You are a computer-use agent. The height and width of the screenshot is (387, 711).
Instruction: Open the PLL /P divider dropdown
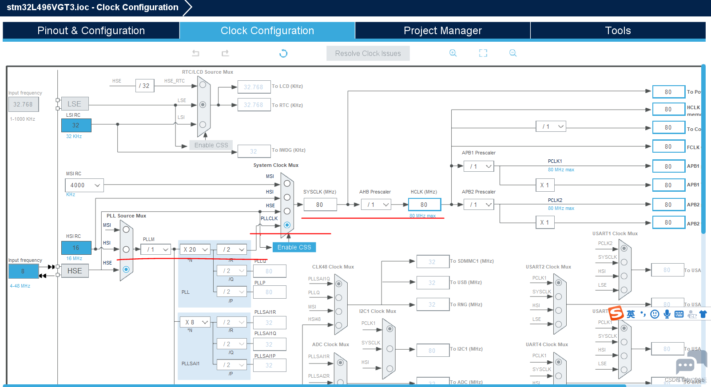(x=232, y=292)
